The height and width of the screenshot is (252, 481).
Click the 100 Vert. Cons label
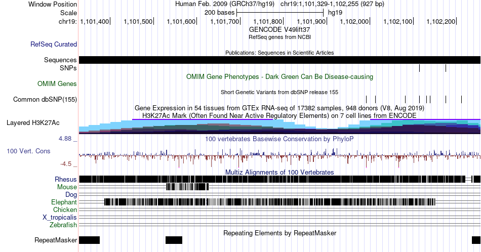point(28,151)
